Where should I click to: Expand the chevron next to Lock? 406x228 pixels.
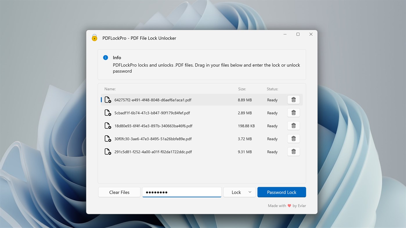(250, 192)
